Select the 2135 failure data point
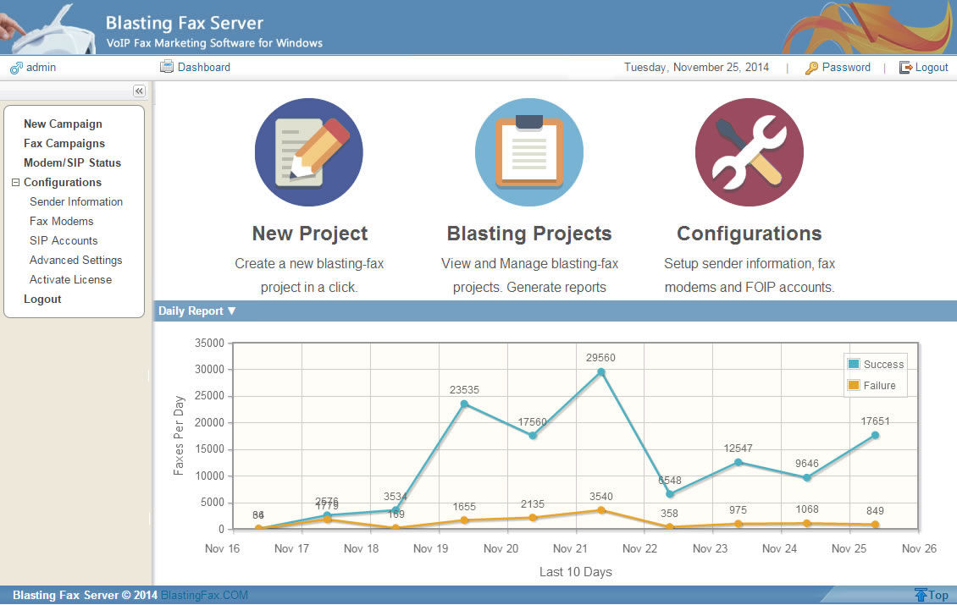Screen dimensions: 957x605 click(x=533, y=518)
